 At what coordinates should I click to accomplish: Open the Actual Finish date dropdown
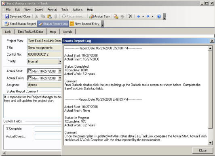coord(60,78)
